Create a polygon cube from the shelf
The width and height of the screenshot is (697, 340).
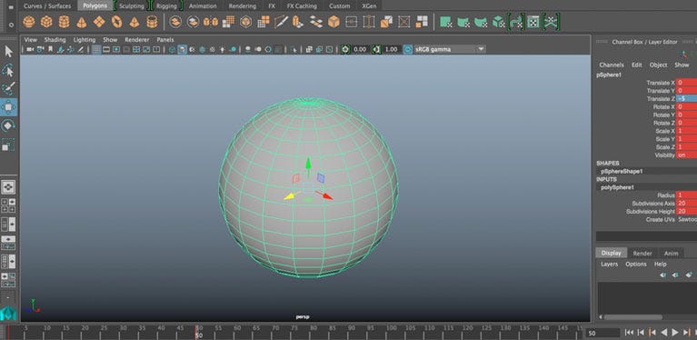point(46,22)
